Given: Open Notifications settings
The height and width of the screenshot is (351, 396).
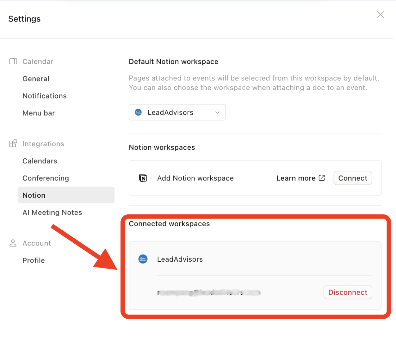Looking at the screenshot, I should 45,96.
